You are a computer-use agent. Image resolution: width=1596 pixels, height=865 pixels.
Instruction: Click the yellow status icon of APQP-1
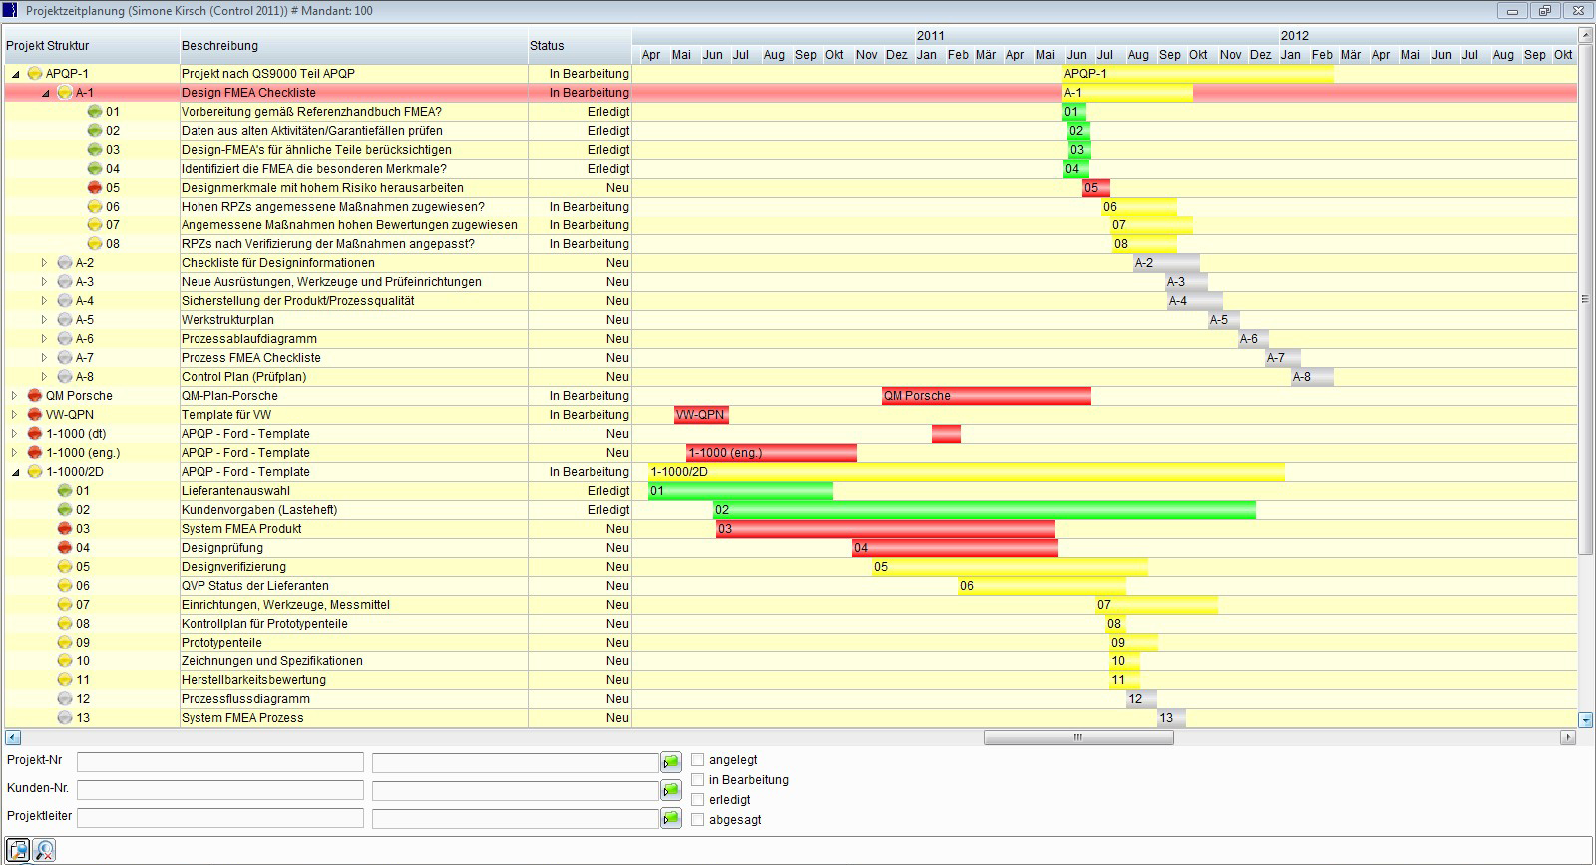35,73
